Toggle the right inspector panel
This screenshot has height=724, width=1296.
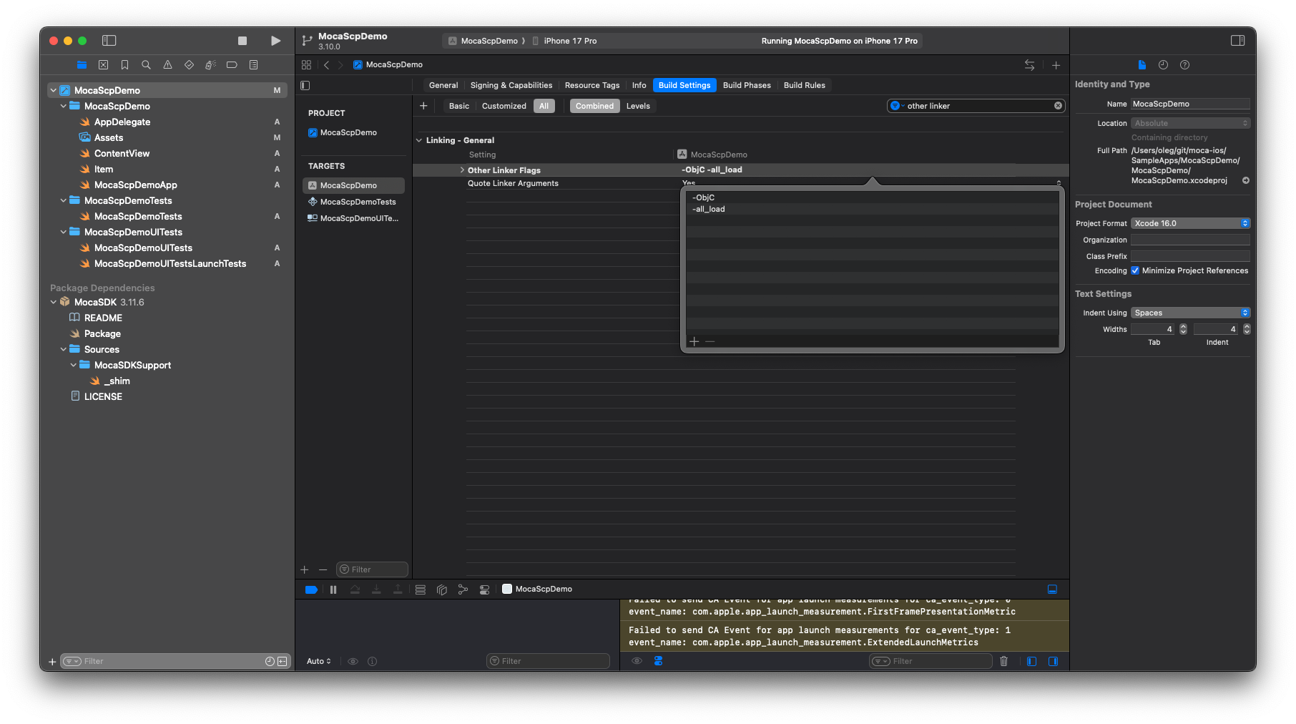[1237, 41]
